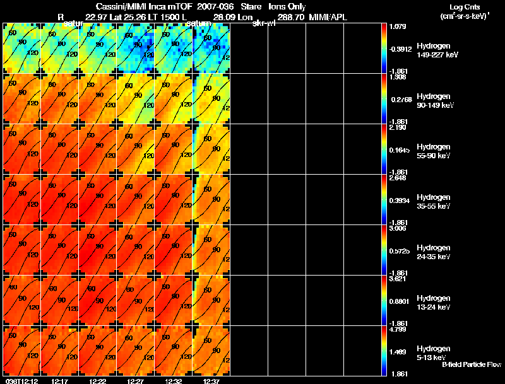Image resolution: width=505 pixels, height=384 pixels.
Task: Open the 5-13 keV image at 12:27
Action: [x=136, y=351]
